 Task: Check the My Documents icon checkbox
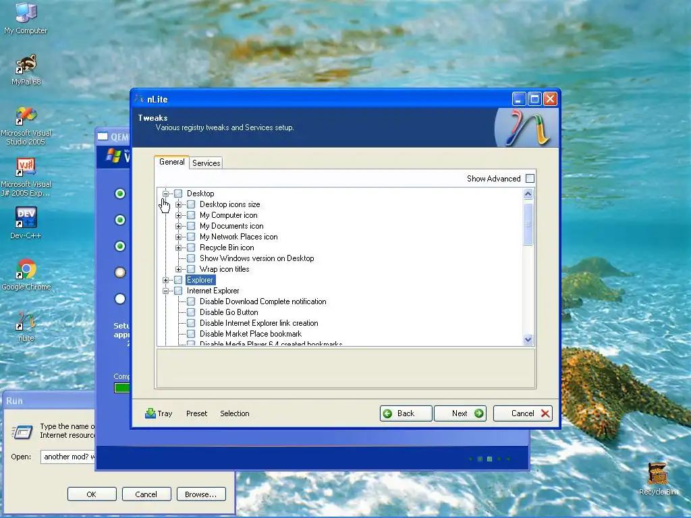(x=191, y=226)
